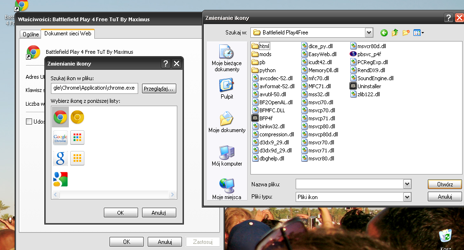Pick the yellow Chrome Canary icon
Image resolution: width=464 pixels, height=250 pixels.
pyautogui.click(x=77, y=117)
